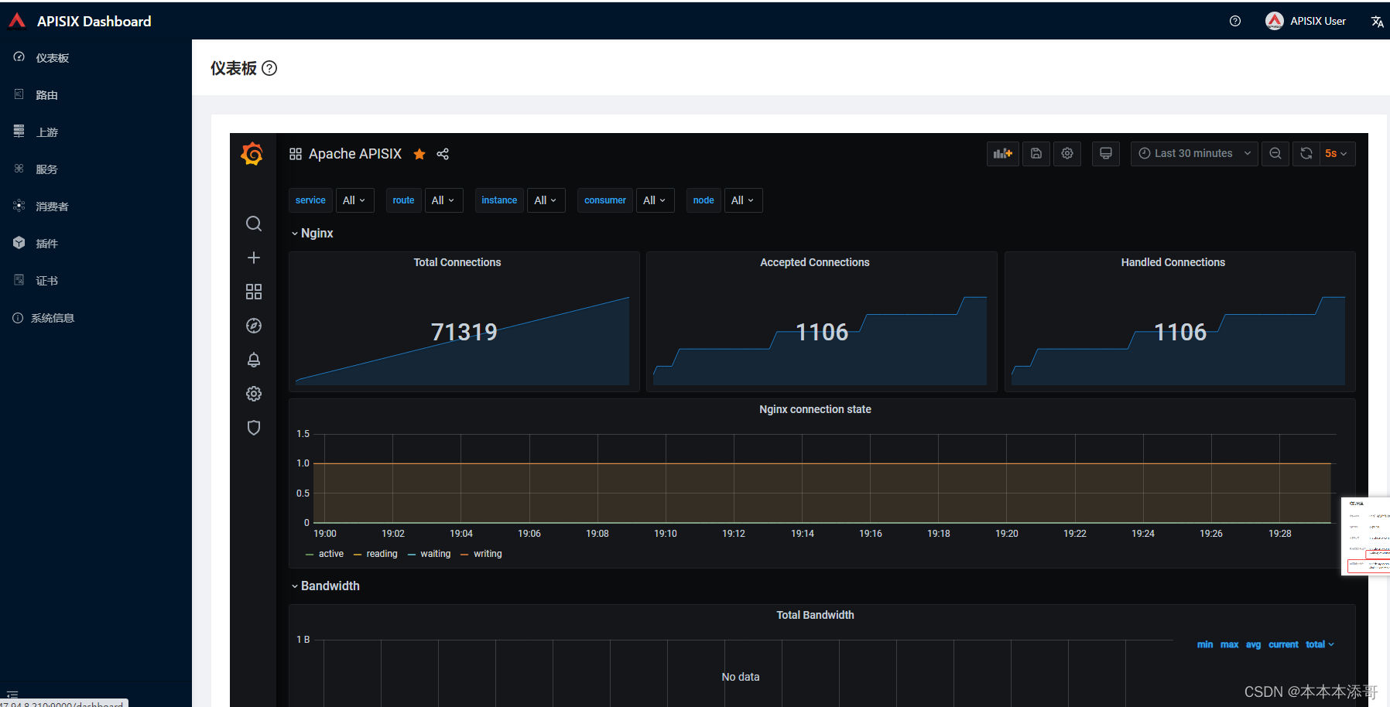Screen dimensions: 1390x707
Task: Click the APISIX User avatar
Action: coord(1275,21)
